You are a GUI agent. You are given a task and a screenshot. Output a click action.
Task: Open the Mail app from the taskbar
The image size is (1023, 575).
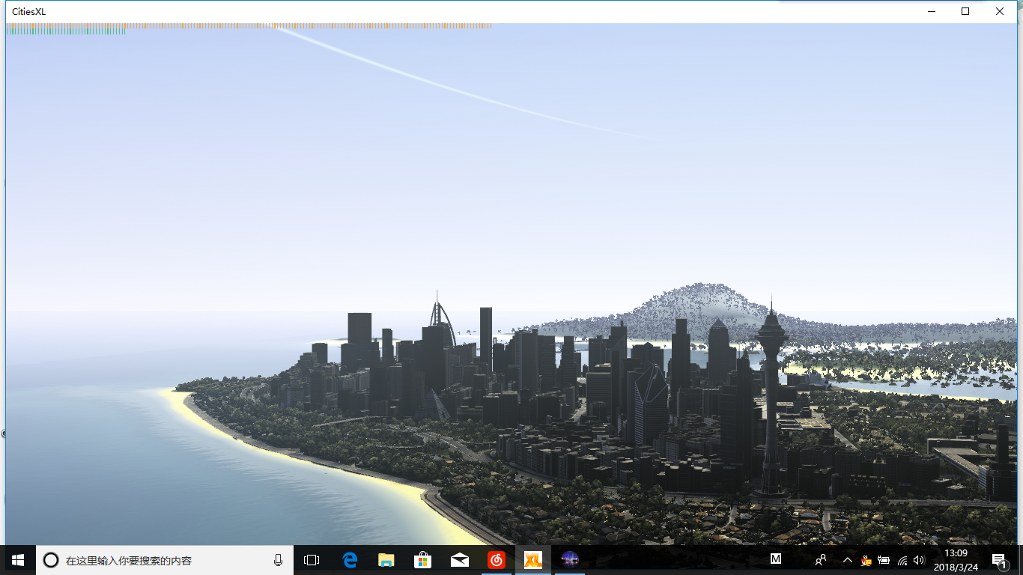pyautogui.click(x=460, y=560)
